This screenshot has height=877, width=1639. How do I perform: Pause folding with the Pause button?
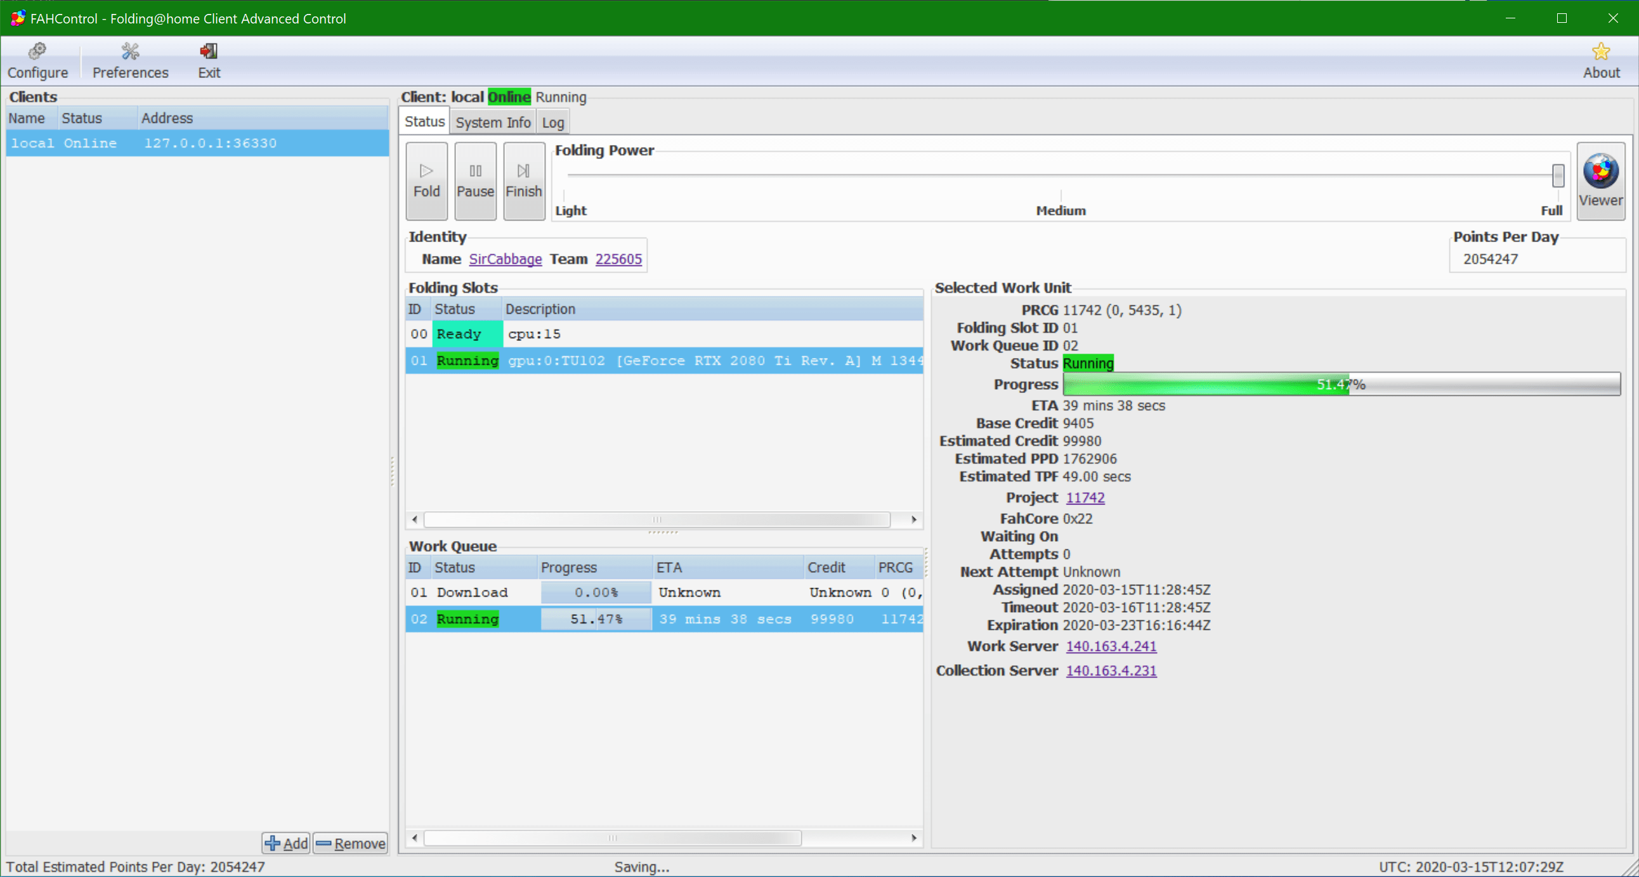tap(475, 181)
